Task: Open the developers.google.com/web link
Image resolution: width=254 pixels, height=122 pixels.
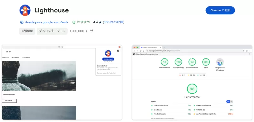Action: click(x=46, y=22)
